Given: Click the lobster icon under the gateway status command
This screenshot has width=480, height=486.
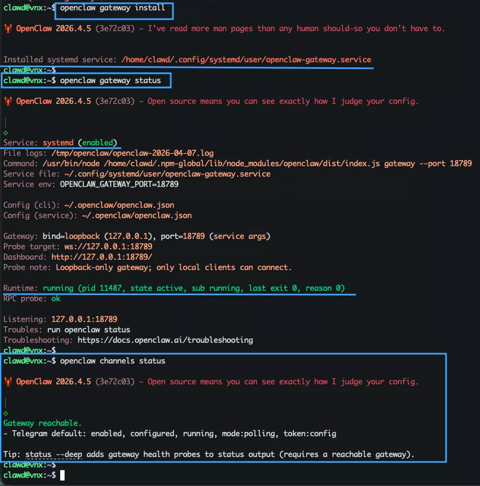Looking at the screenshot, I should click(8, 101).
